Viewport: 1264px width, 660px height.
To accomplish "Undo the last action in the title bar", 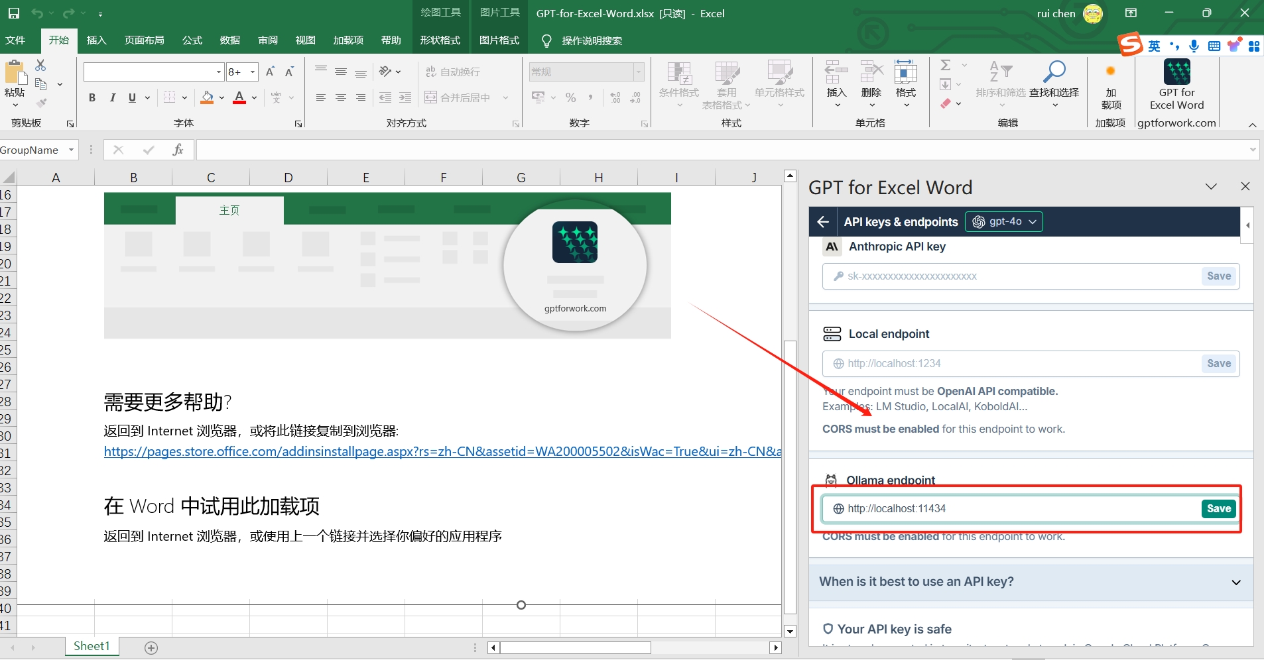I will click(37, 13).
